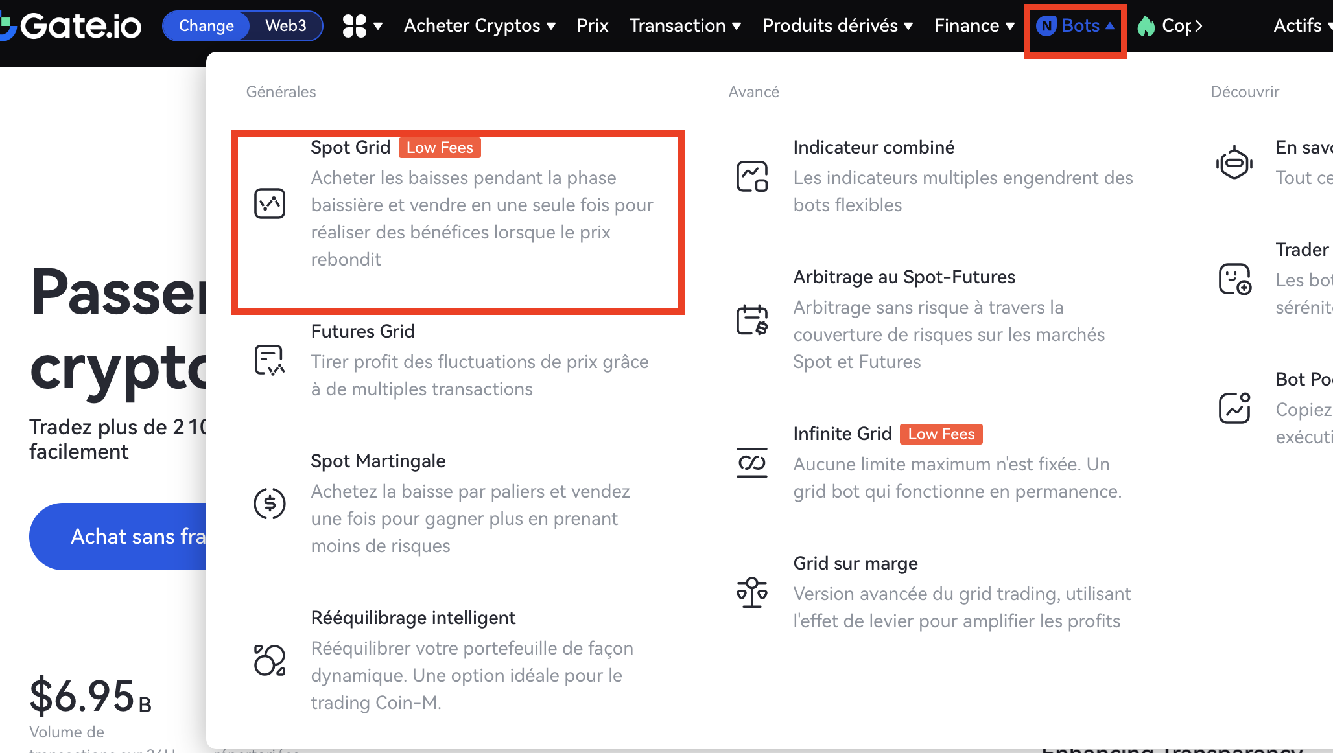Click the Arbitrage au Spot-Futures calendar icon

click(752, 319)
